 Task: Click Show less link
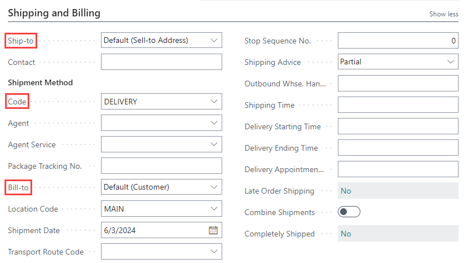pos(444,14)
